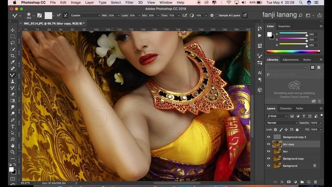Click the red R channel slider
The height and width of the screenshot is (187, 332).
tap(293, 33)
